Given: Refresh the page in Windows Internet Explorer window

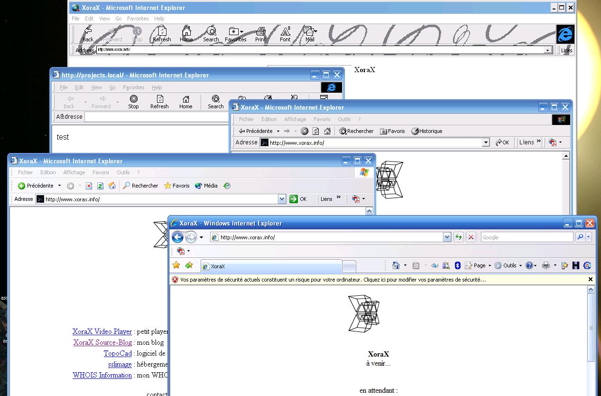Looking at the screenshot, I should point(459,237).
